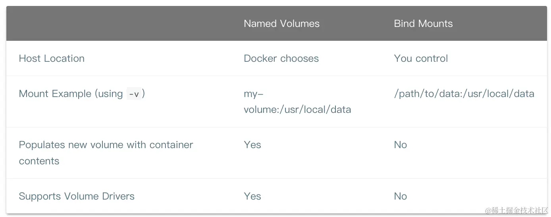Select the Host Location row label
The image size is (551, 217).
click(x=52, y=59)
